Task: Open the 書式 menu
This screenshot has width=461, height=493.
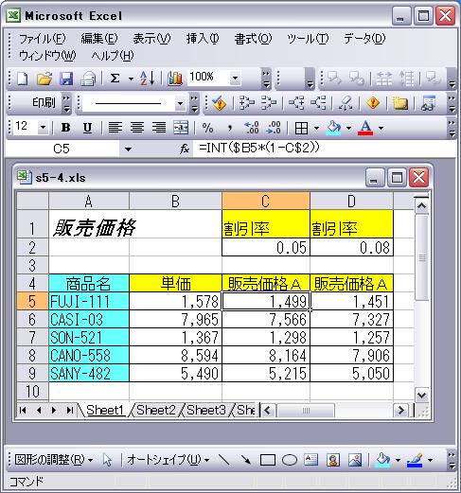Action: [253, 39]
